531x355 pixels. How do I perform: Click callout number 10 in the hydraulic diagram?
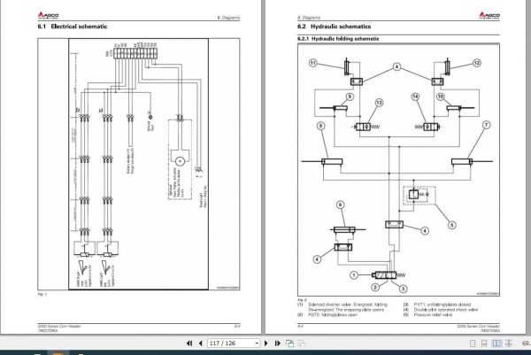(x=440, y=96)
